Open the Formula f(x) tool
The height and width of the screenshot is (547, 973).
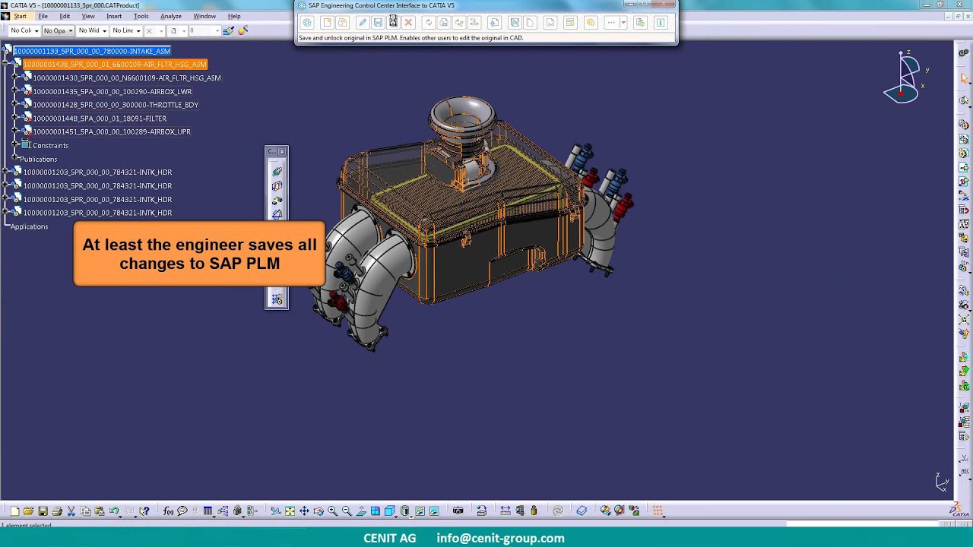[168, 511]
